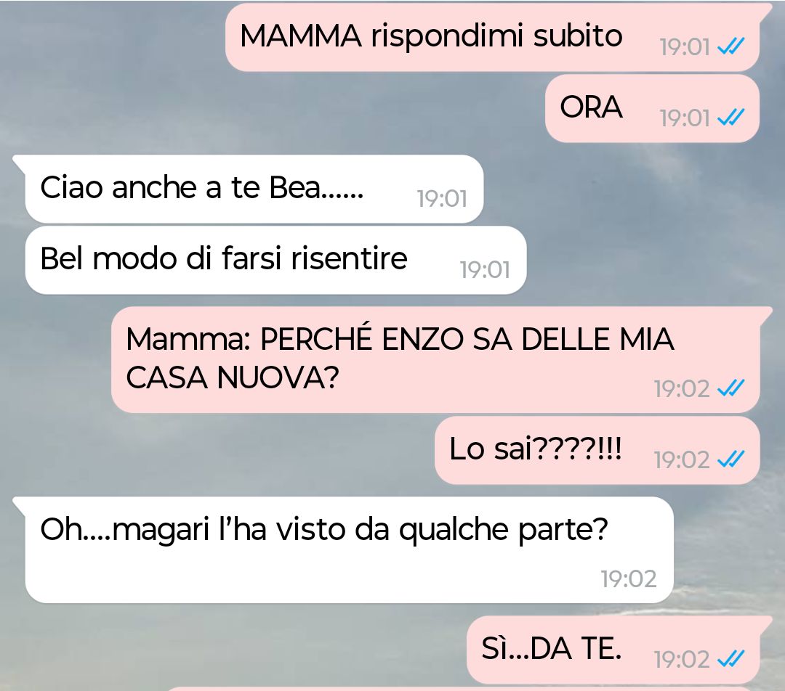Click read-receipt icon on 'Sì...DA TE.' message

coord(731,659)
